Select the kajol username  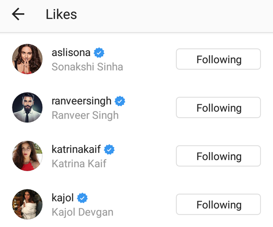[x=63, y=198]
